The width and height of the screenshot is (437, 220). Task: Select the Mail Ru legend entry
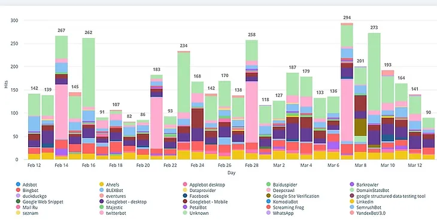click(x=27, y=207)
